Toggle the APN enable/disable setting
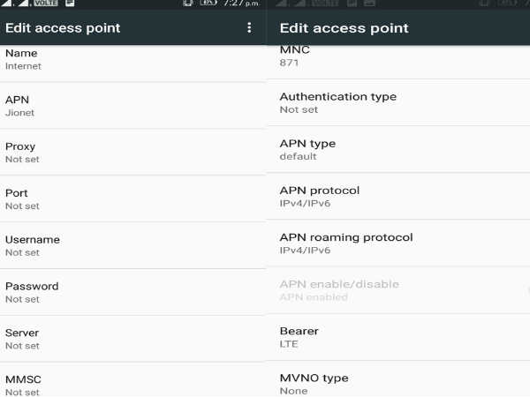Screen dimensions: 530x397 (398, 290)
